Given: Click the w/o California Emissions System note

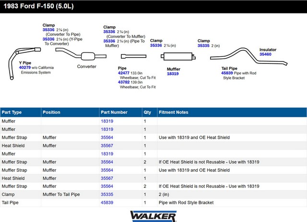Looking at the screenshot, I should coord(38,70).
